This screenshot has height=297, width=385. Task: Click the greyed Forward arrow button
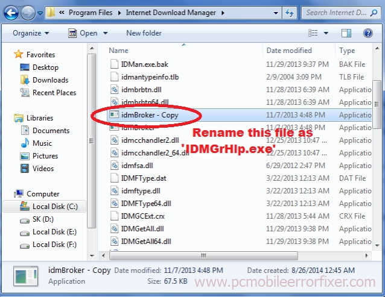28,13
